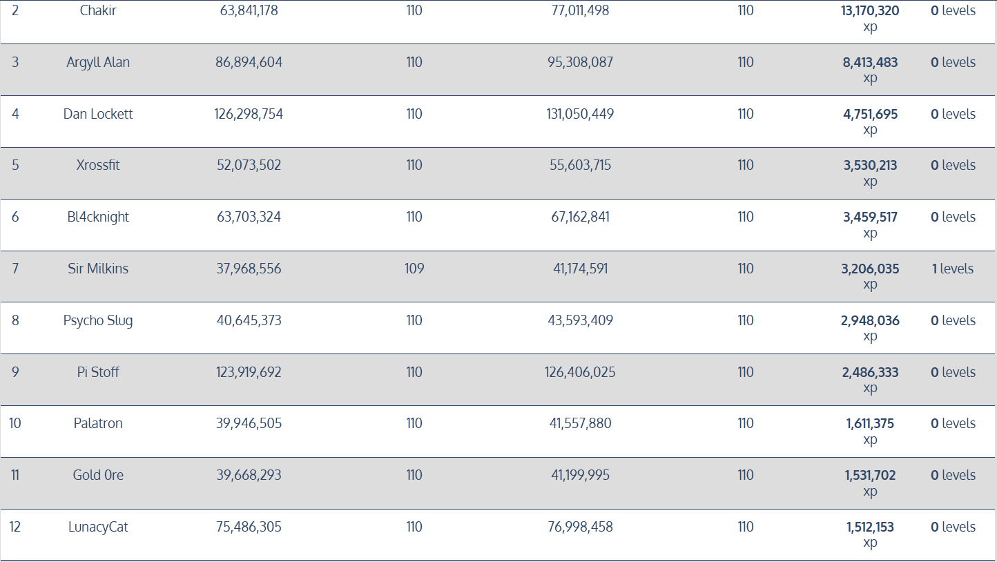
Task: Click the 8,413,483 xp gained value
Action: (870, 63)
